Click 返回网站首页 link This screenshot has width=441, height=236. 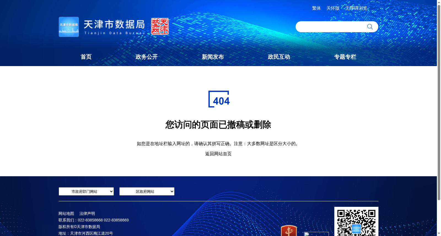[218, 154]
